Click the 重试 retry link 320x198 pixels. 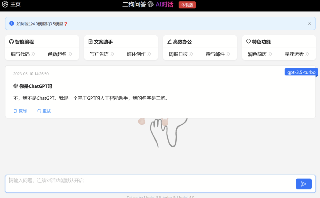44,111
